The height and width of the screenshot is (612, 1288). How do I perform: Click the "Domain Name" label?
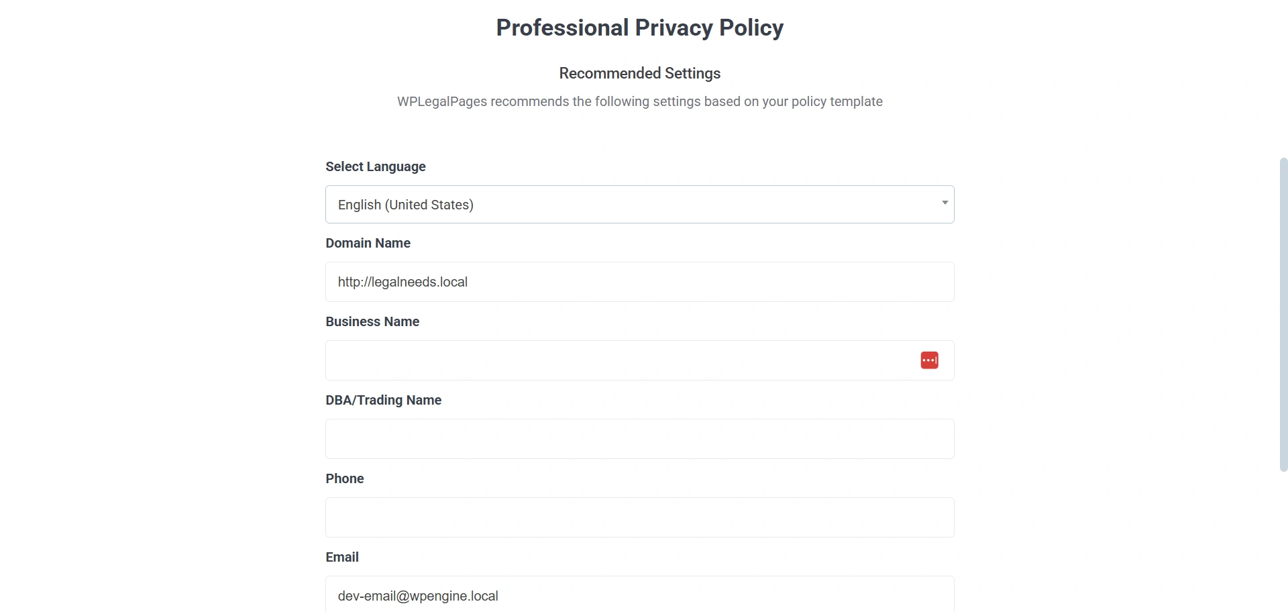368,243
